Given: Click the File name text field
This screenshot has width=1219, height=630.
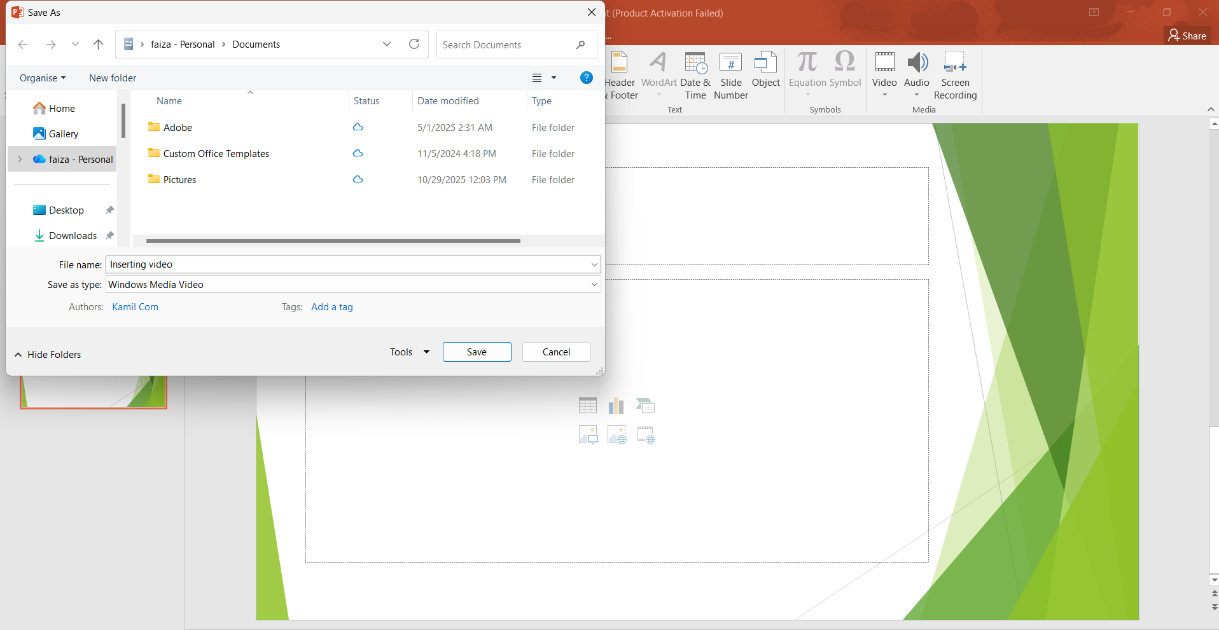Looking at the screenshot, I should [x=347, y=264].
